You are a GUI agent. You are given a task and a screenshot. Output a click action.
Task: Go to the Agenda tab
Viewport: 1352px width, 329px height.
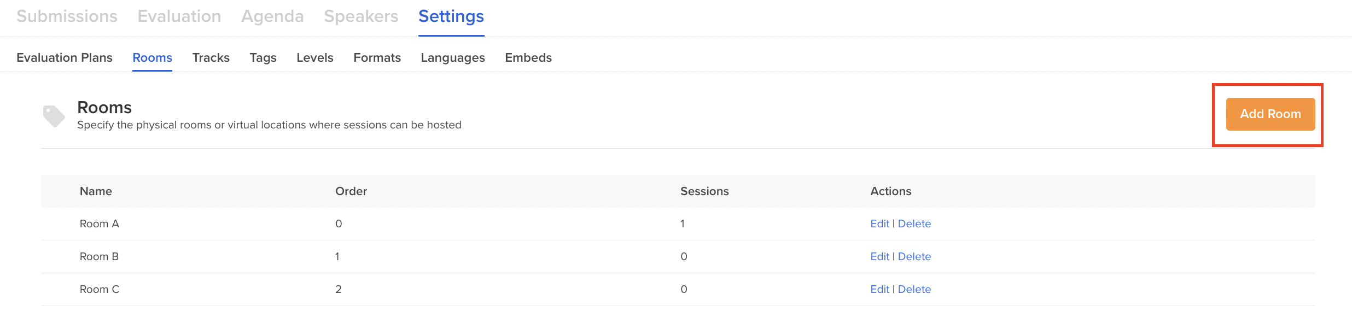tap(272, 16)
